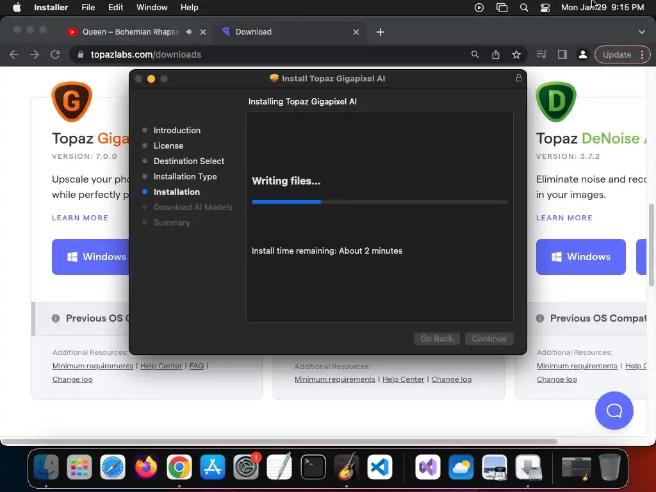This screenshot has width=656, height=492.
Task: Open Stage Manager windows icon in menu bar
Action: click(x=502, y=8)
